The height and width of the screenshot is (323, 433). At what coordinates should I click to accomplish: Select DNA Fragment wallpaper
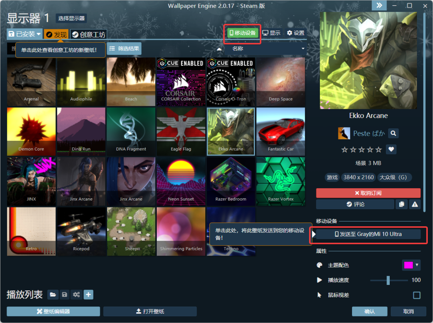pyautogui.click(x=131, y=132)
